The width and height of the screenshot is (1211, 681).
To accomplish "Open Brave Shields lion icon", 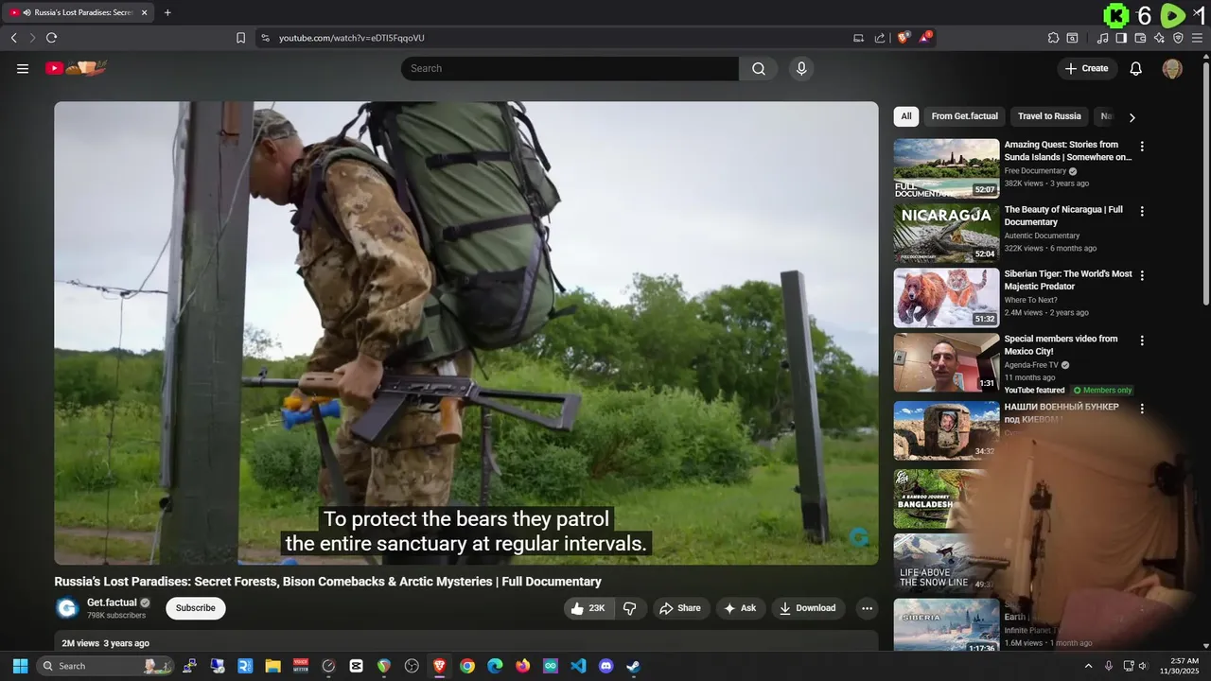I will click(x=904, y=38).
